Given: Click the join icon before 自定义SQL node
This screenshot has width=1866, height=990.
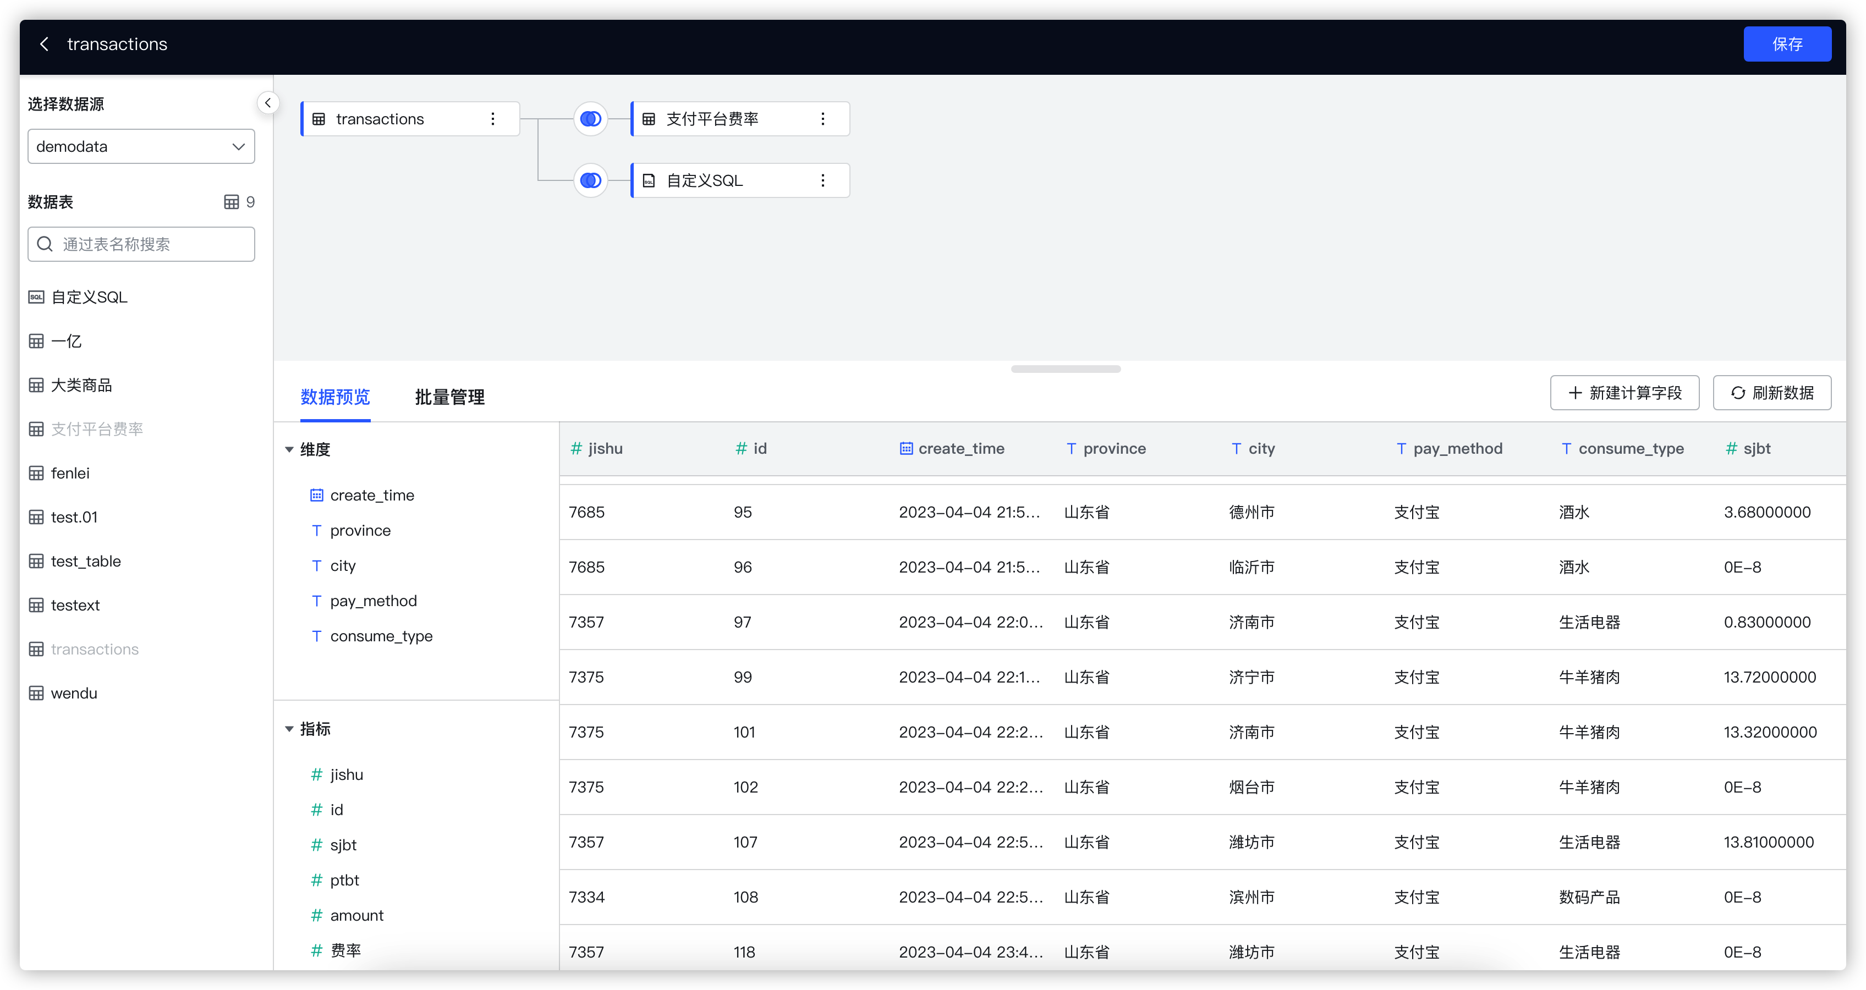Looking at the screenshot, I should (x=590, y=180).
